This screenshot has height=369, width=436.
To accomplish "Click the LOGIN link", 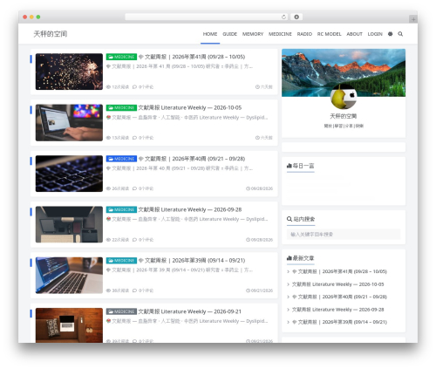I will (375, 34).
